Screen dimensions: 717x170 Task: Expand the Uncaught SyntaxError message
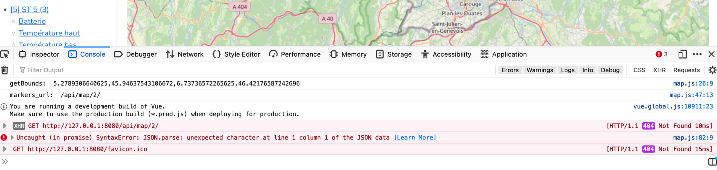[x=12, y=138]
